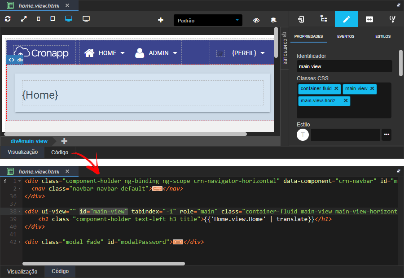Click the Cronapp logo in preview
The image size is (404, 278).
point(41,52)
